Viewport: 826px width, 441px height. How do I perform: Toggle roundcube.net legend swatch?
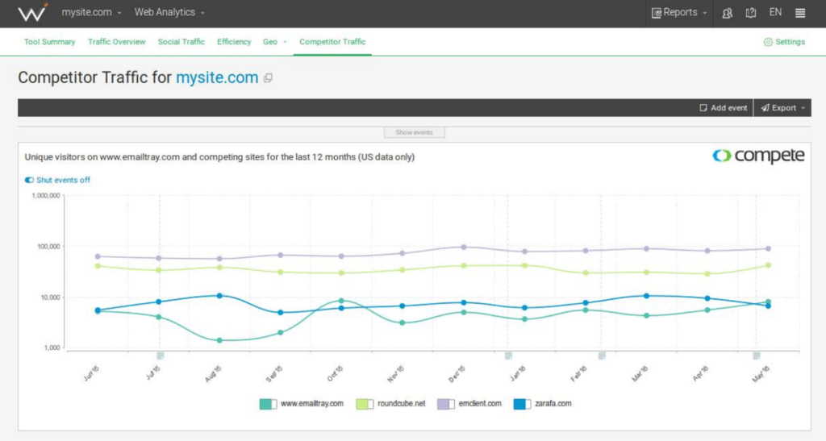365,404
